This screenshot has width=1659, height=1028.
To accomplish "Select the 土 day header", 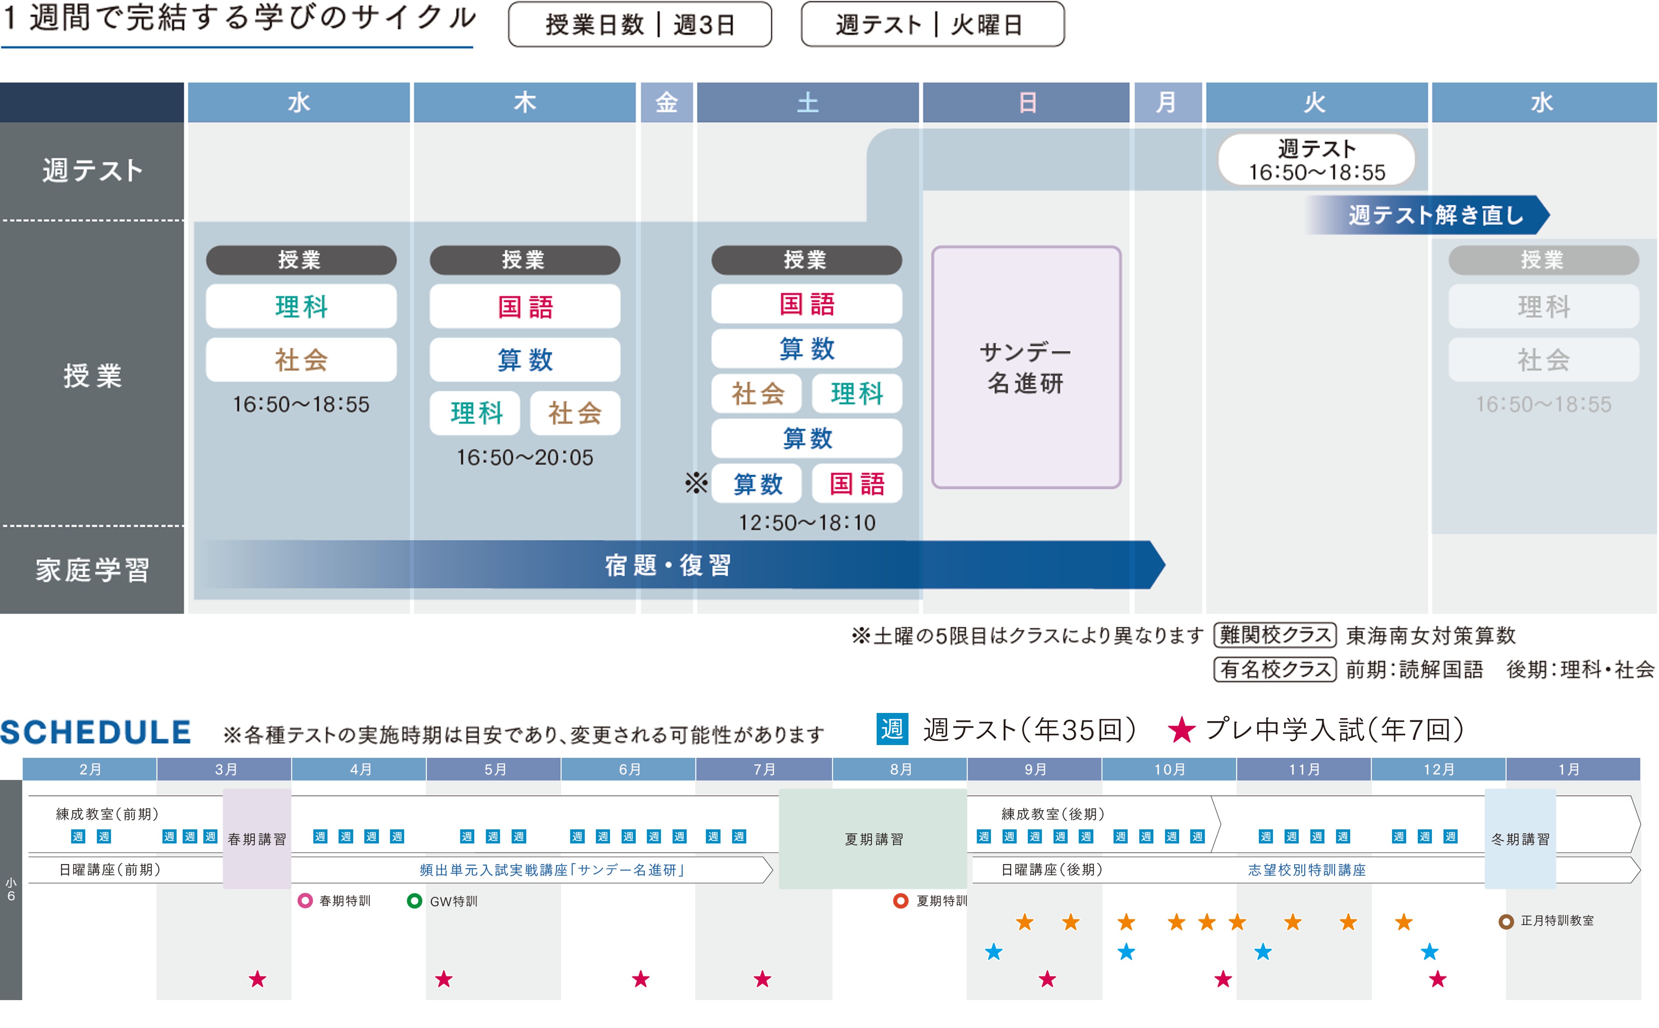I will tap(807, 102).
